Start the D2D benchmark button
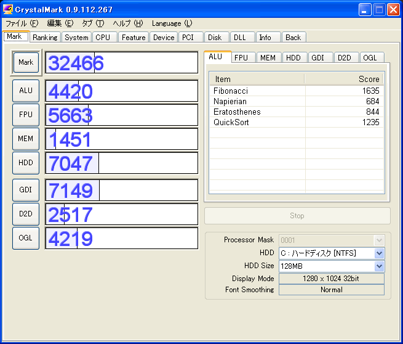Screen dimensions: 403x344 pos(26,214)
